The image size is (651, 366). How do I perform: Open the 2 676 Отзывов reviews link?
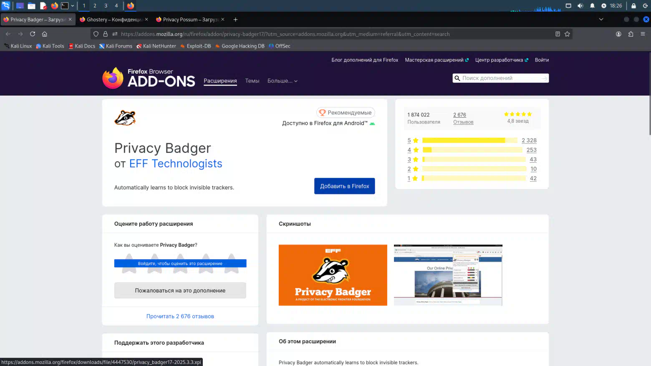[463, 118]
